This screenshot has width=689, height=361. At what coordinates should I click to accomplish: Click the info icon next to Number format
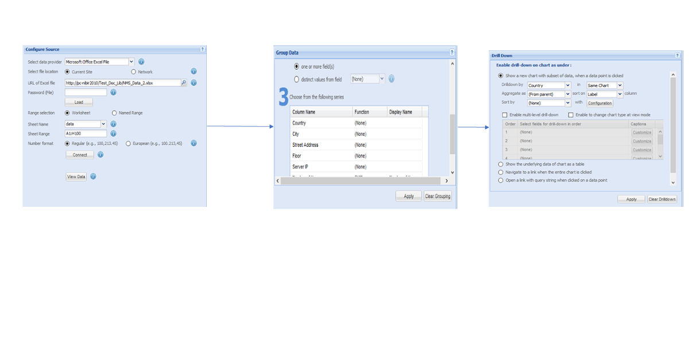coord(193,143)
